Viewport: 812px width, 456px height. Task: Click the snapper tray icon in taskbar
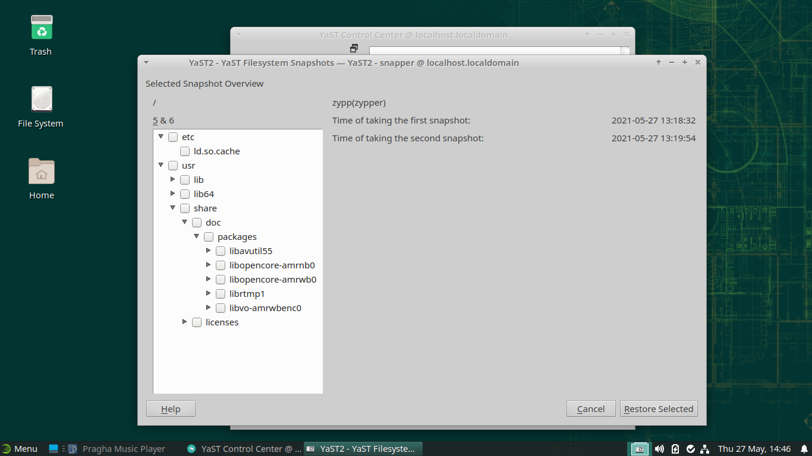pyautogui.click(x=639, y=449)
